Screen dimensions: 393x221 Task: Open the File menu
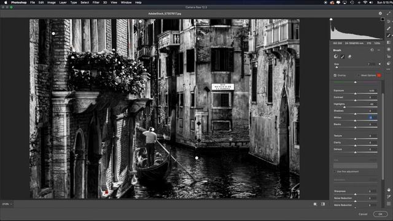(33, 2)
